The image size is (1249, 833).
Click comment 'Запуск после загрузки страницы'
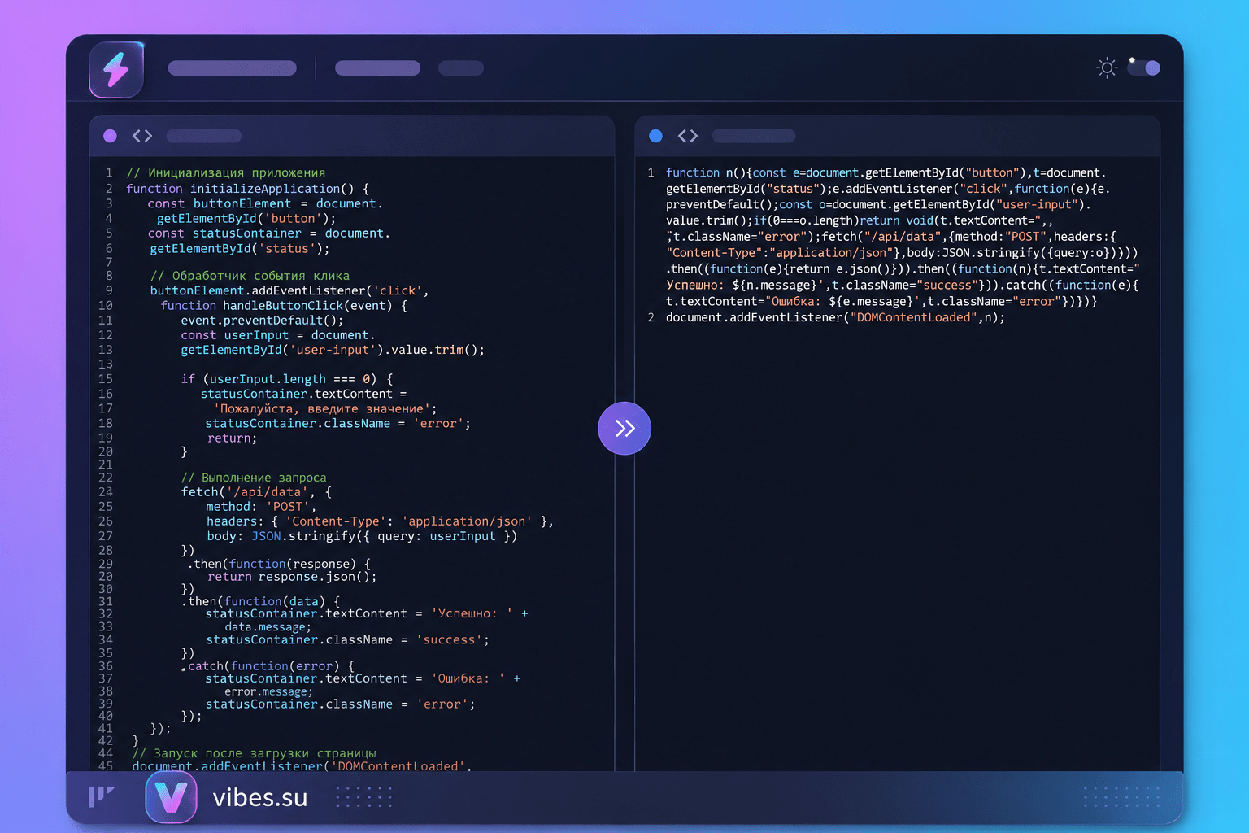pos(254,753)
